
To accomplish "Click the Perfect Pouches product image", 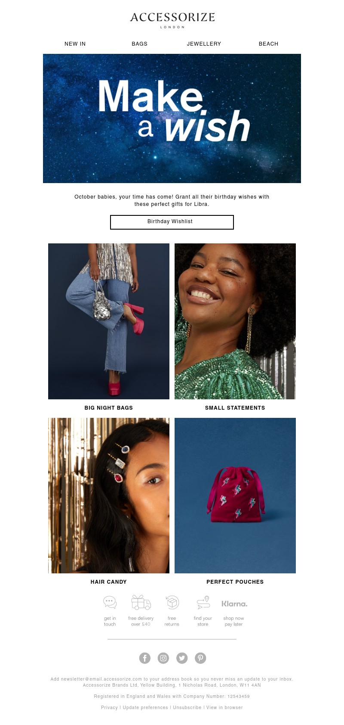I will [235, 495].
